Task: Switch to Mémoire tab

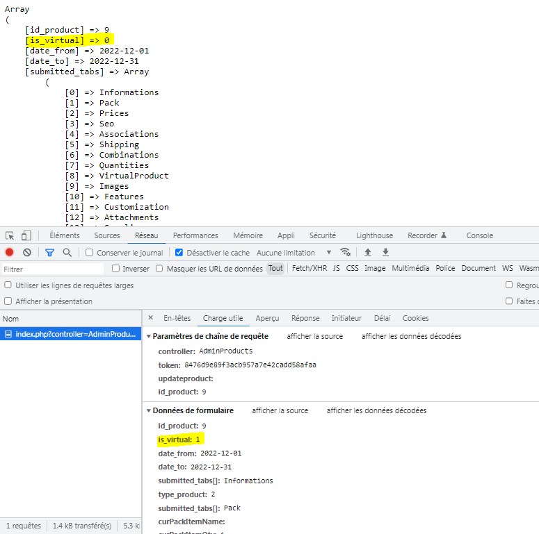Action: click(x=248, y=235)
